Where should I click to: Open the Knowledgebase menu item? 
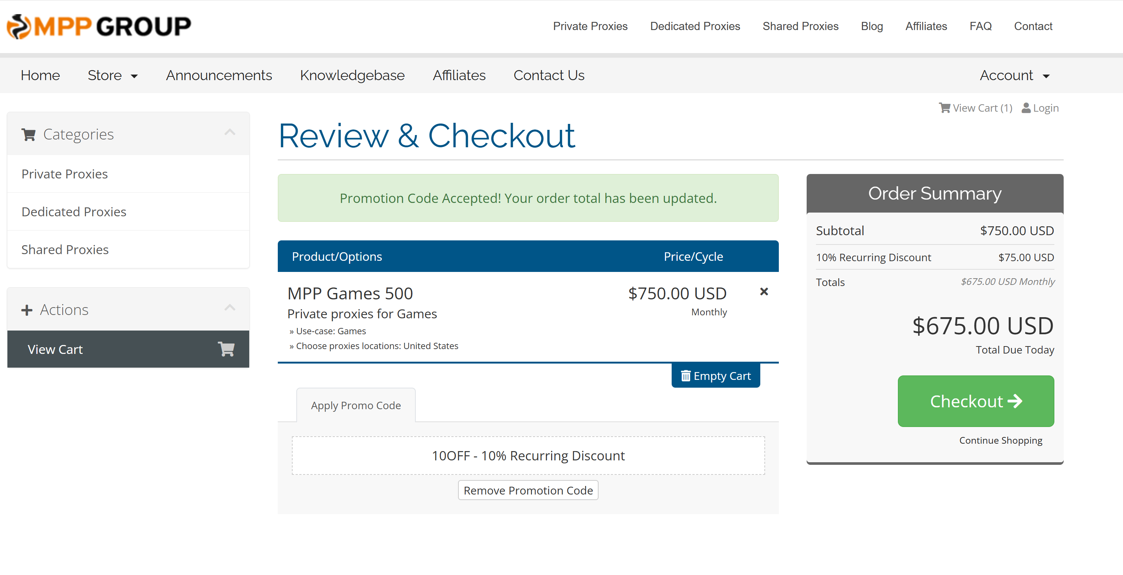tap(352, 75)
